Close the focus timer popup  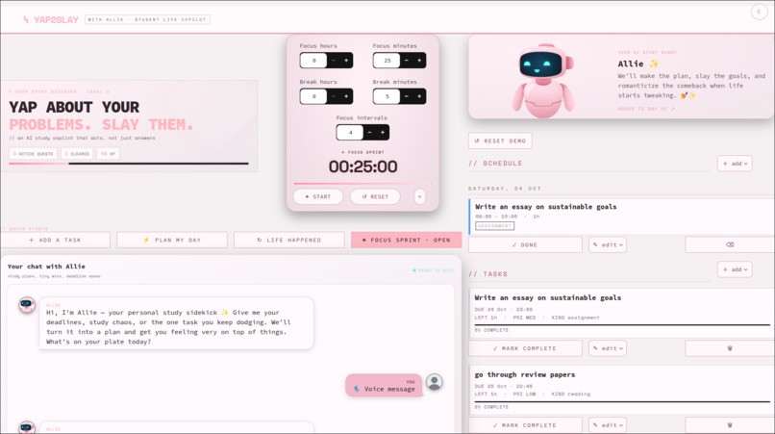click(x=419, y=197)
